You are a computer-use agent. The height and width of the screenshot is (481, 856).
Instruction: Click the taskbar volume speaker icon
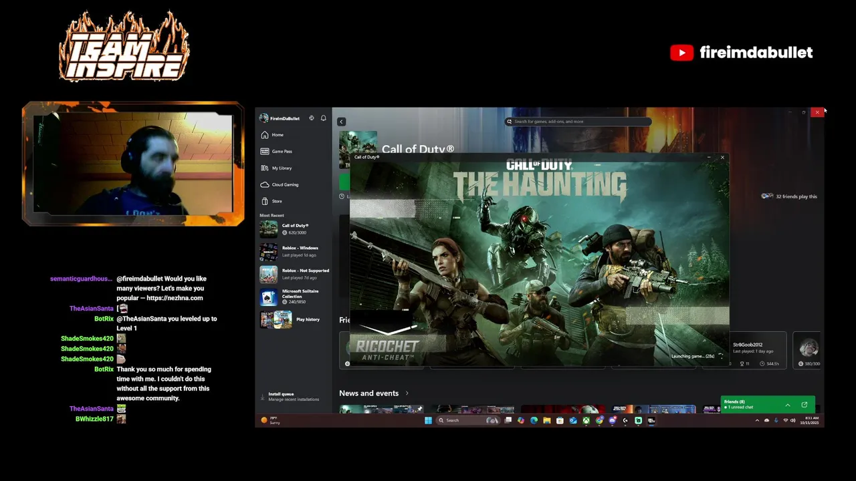pyautogui.click(x=793, y=421)
